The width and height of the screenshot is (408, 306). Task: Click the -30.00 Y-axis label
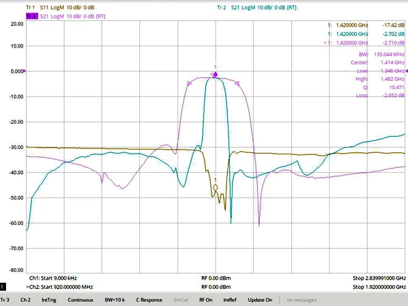click(16, 147)
